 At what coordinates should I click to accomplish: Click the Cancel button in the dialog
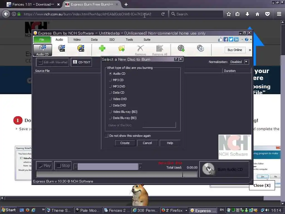pos(147,143)
